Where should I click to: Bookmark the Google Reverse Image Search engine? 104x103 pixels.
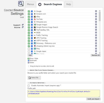point(32,27)
